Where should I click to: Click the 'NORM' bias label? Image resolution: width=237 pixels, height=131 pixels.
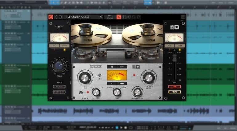coord(110,87)
